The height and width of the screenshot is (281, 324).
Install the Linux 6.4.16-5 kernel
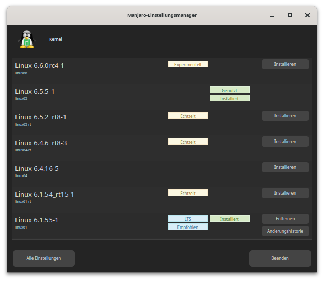coord(285,167)
